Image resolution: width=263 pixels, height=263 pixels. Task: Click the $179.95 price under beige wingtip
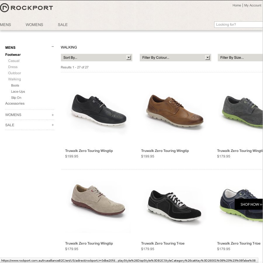point(72,249)
